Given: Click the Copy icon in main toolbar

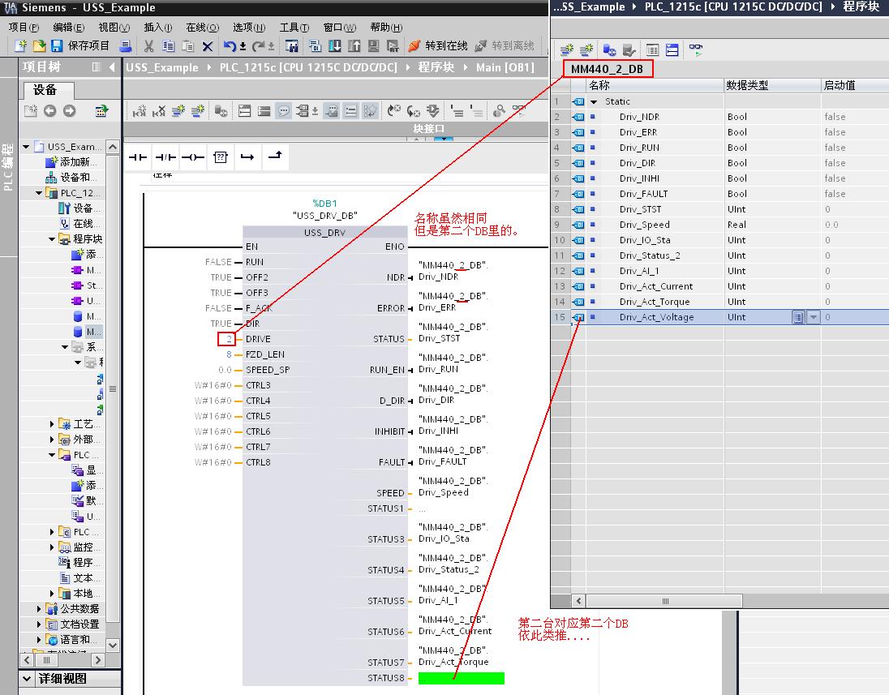Looking at the screenshot, I should pyautogui.click(x=169, y=46).
